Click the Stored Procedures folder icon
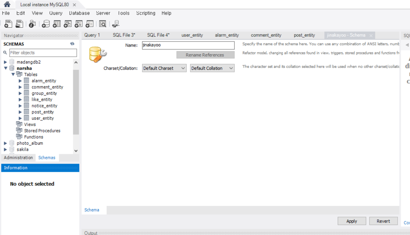410x235 pixels. 19,131
